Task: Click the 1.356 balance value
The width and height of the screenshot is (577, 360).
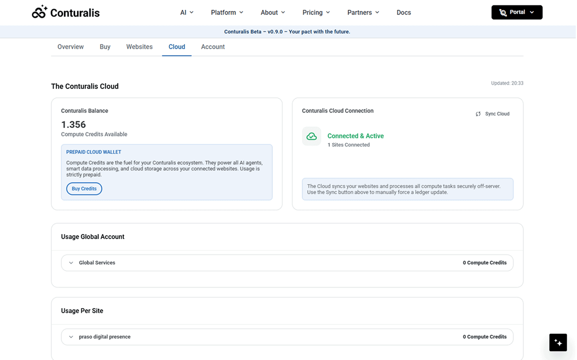Action: 73,124
